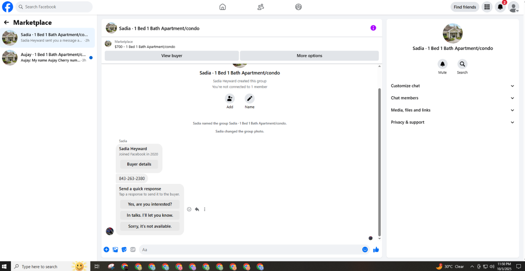The width and height of the screenshot is (525, 271).
Task: Choose a GIF from composer
Action: click(133, 249)
